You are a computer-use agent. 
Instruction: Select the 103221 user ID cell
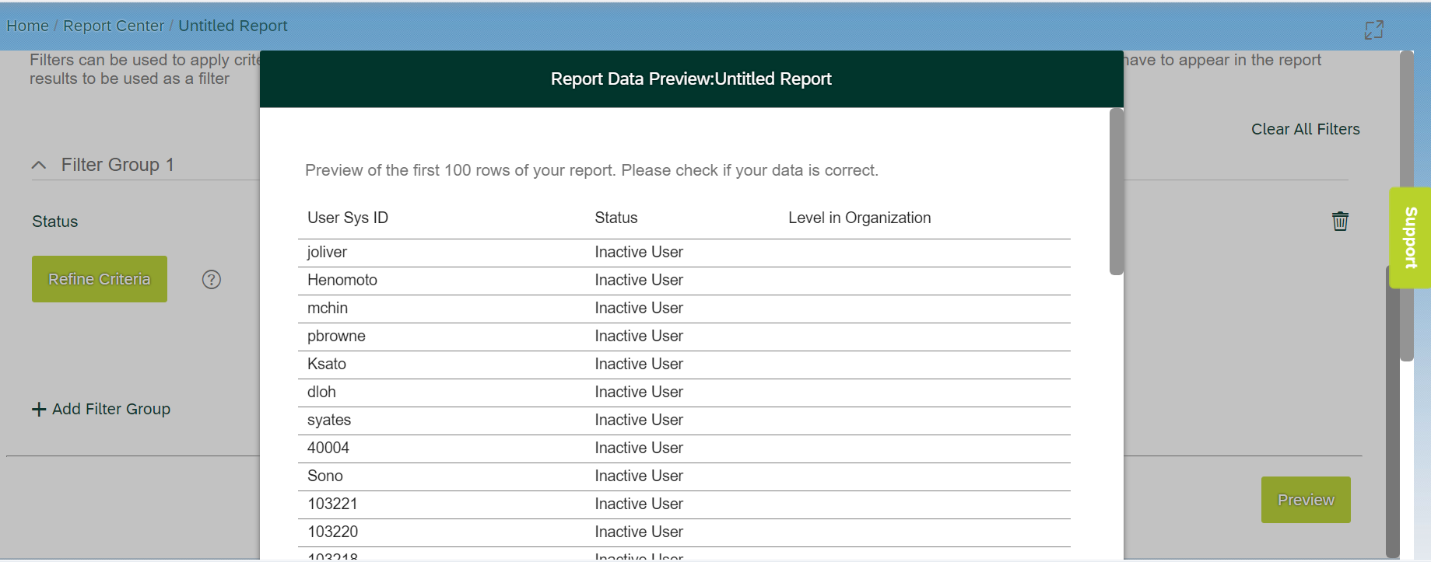click(x=333, y=504)
